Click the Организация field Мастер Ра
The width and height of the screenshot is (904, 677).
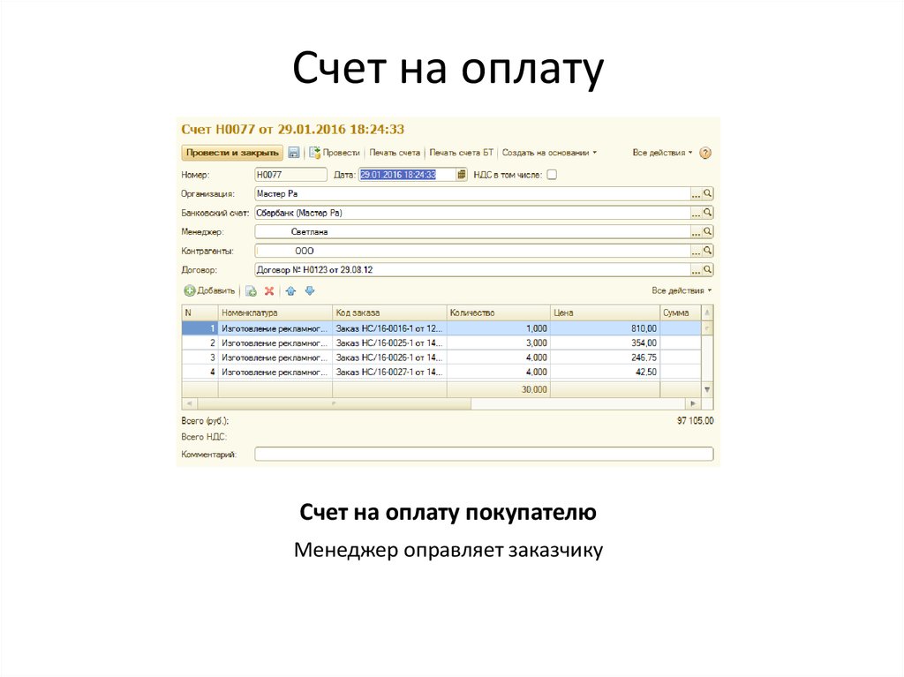click(x=472, y=194)
